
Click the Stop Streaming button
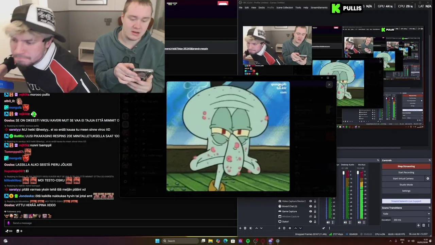point(406,166)
